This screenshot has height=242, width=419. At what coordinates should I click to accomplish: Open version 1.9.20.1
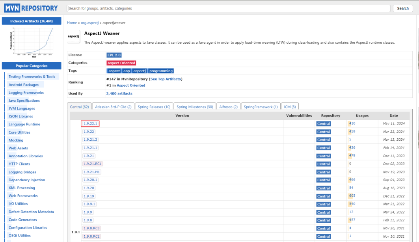click(90, 180)
